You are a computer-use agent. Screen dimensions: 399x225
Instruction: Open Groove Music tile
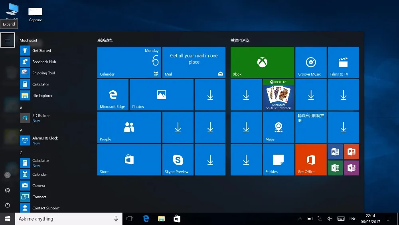coord(311,62)
